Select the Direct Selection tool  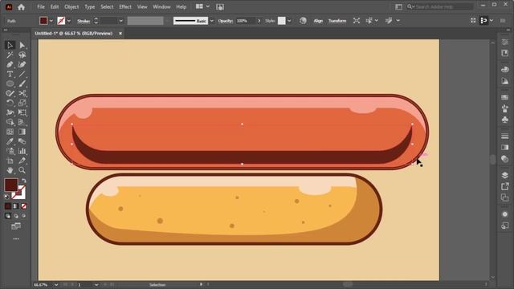(x=22, y=45)
